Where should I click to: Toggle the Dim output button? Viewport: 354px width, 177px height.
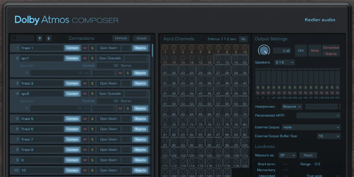(x=301, y=51)
